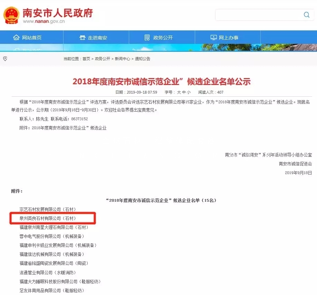
Task: Click the location pin icon beside the breadcrumb
Action: [5, 59]
